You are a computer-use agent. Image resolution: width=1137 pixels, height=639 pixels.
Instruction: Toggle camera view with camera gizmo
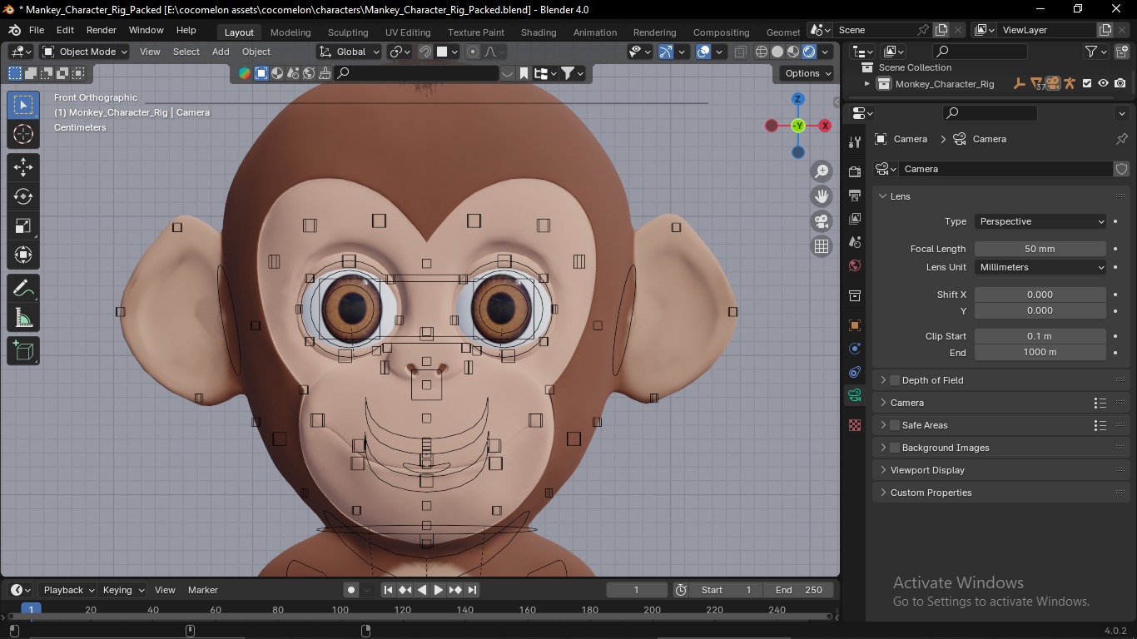(822, 221)
